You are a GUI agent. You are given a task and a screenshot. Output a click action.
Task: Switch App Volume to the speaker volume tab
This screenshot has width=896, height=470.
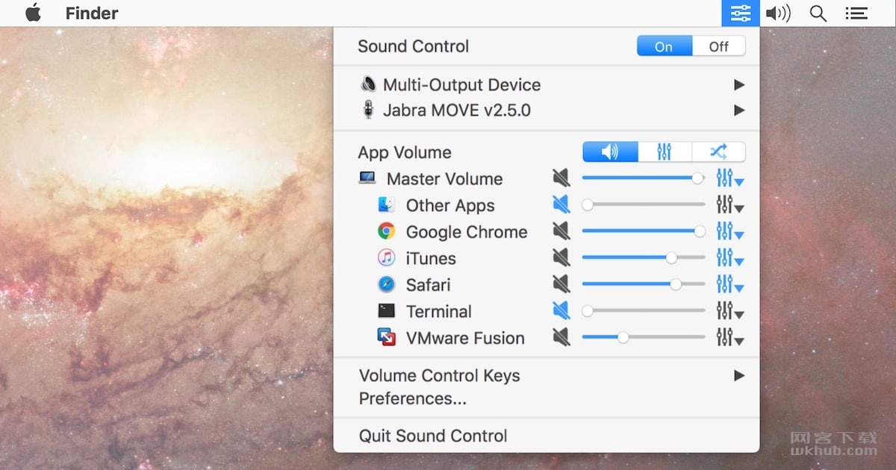click(610, 152)
